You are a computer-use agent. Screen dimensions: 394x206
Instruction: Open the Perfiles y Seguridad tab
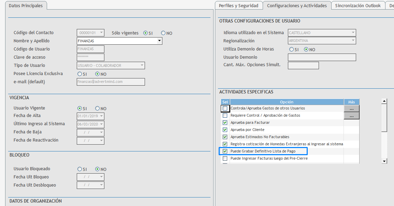point(239,6)
